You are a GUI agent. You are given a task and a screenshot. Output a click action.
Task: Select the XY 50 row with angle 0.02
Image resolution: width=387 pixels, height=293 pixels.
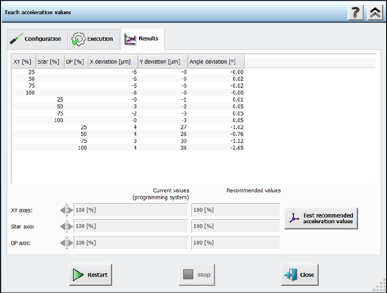pos(128,79)
